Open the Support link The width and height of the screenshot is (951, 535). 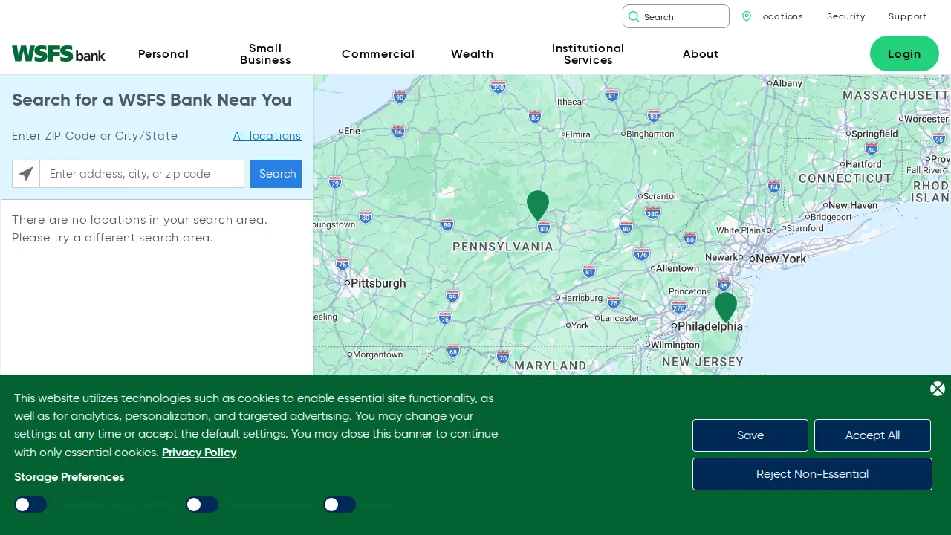click(907, 16)
